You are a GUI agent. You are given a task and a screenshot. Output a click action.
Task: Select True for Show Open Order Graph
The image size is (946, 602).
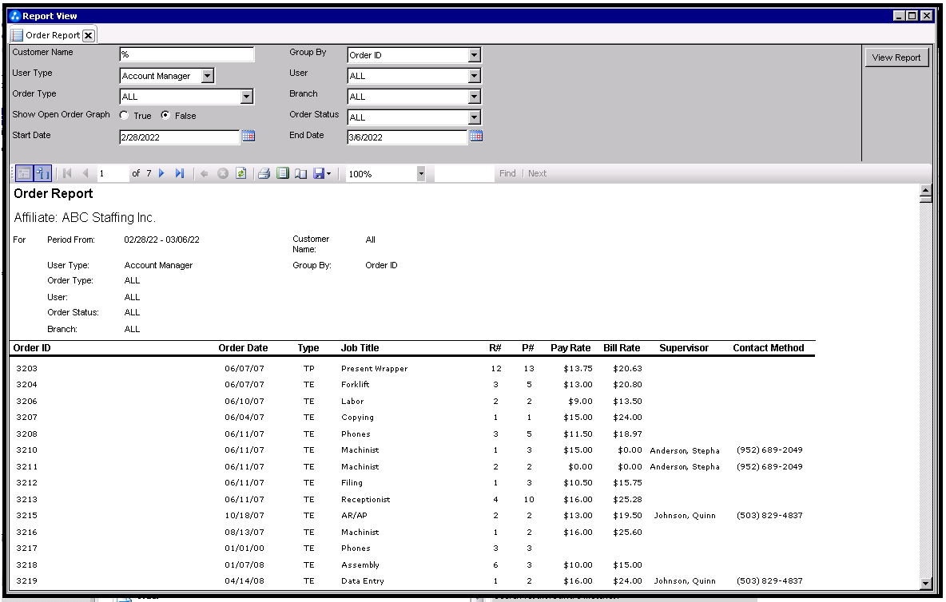(125, 116)
